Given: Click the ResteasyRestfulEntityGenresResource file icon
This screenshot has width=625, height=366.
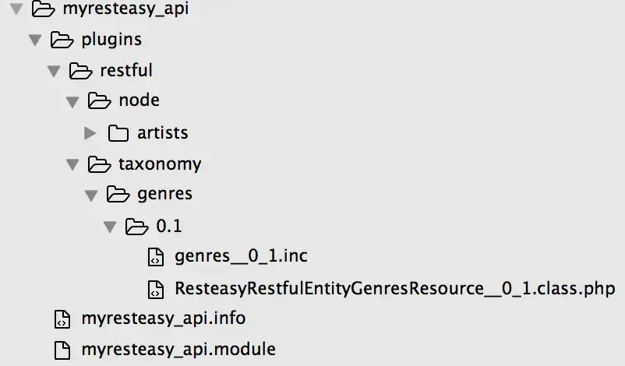Looking at the screenshot, I should pyautogui.click(x=156, y=289).
